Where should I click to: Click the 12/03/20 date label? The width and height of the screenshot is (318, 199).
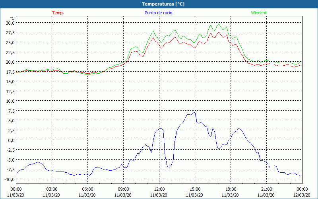(302, 195)
